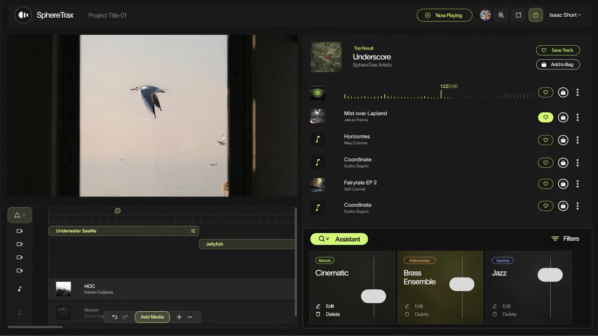Open the collaborators icon in top bar
598x336 pixels.
(x=501, y=15)
